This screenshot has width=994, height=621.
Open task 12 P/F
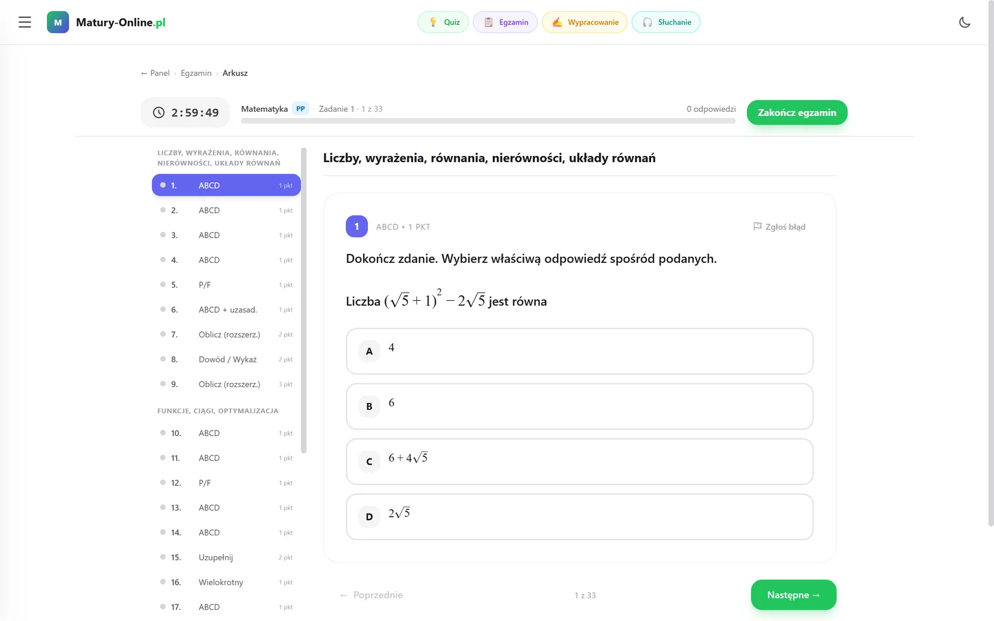[x=226, y=483]
